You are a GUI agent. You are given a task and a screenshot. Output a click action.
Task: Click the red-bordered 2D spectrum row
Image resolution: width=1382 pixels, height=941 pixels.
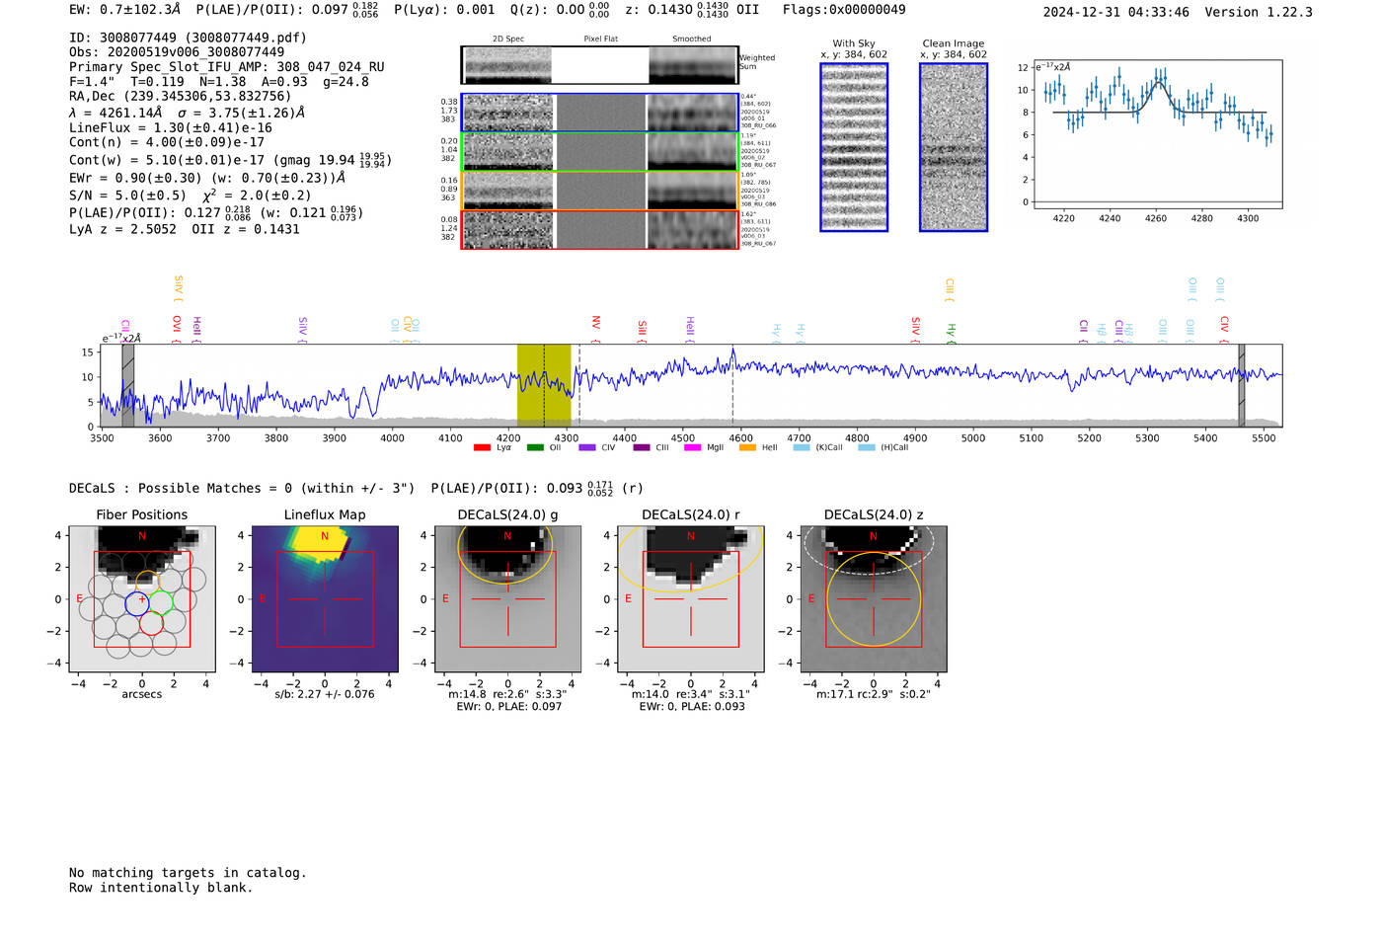click(x=599, y=230)
